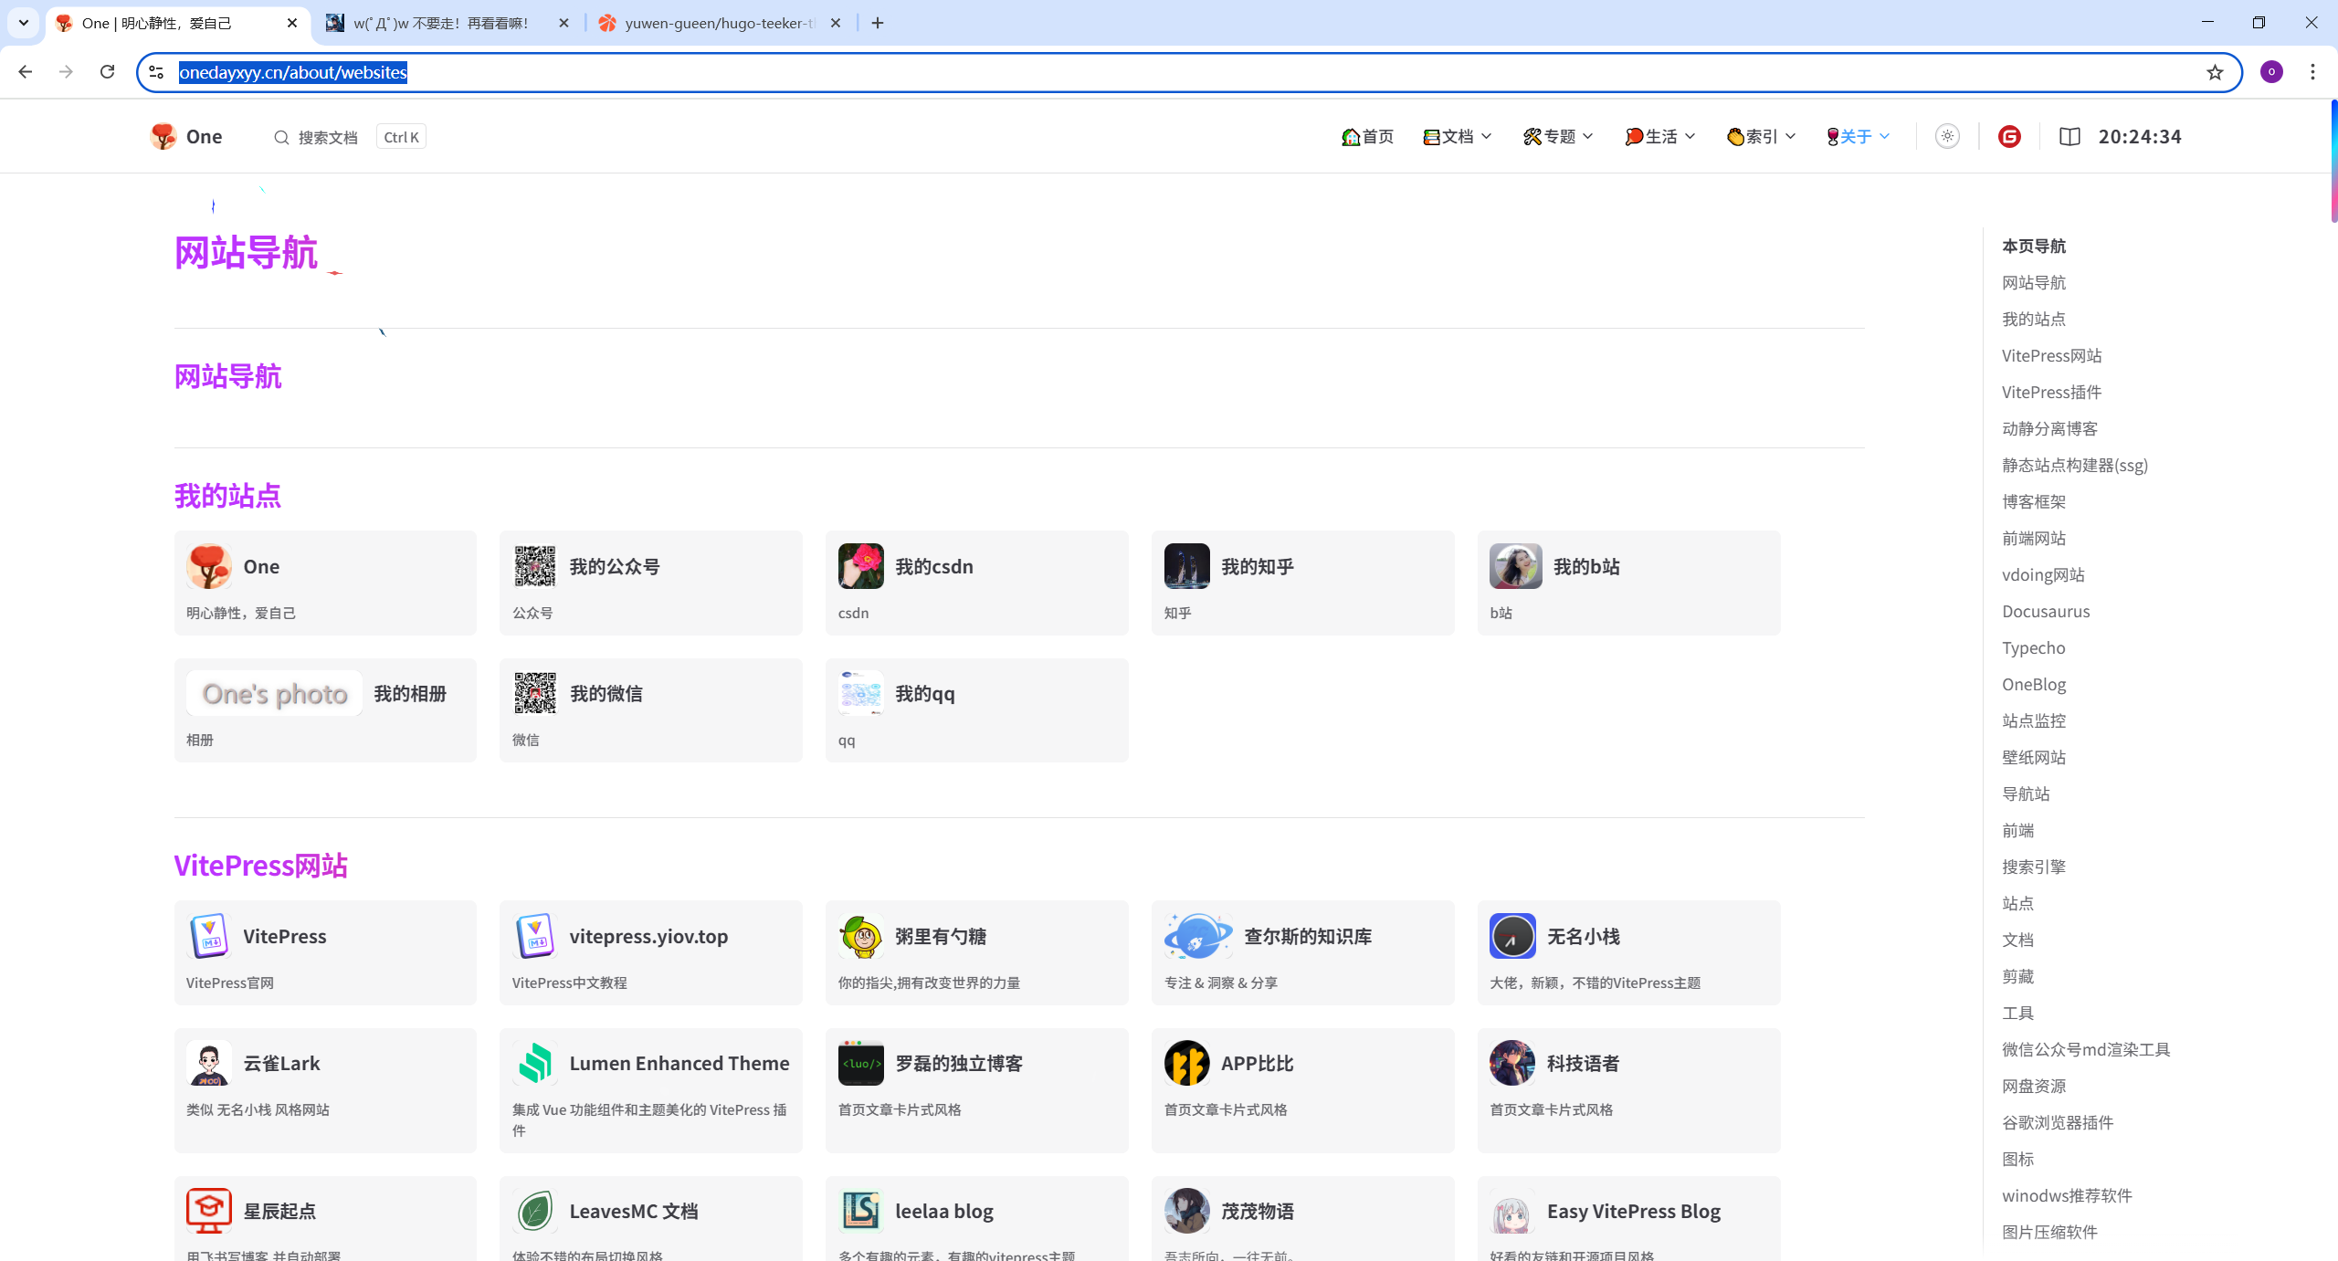
Task: Open the VitePress official site card
Action: coord(325,952)
